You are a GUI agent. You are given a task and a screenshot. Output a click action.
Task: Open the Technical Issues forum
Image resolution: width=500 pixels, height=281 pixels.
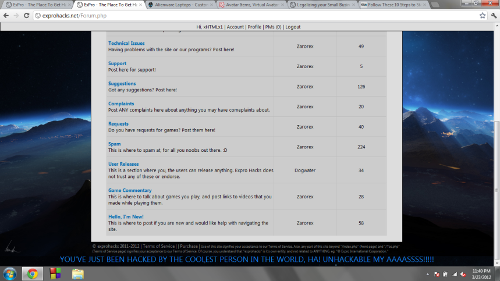click(x=126, y=43)
